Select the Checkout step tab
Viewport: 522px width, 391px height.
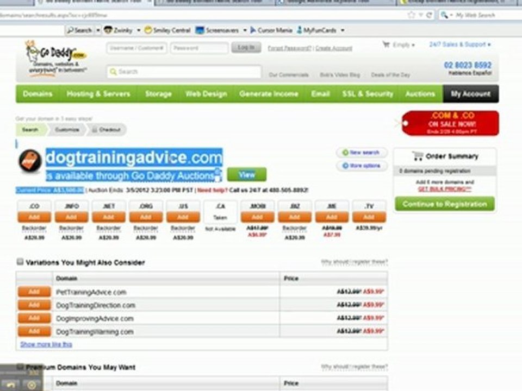tap(107, 130)
